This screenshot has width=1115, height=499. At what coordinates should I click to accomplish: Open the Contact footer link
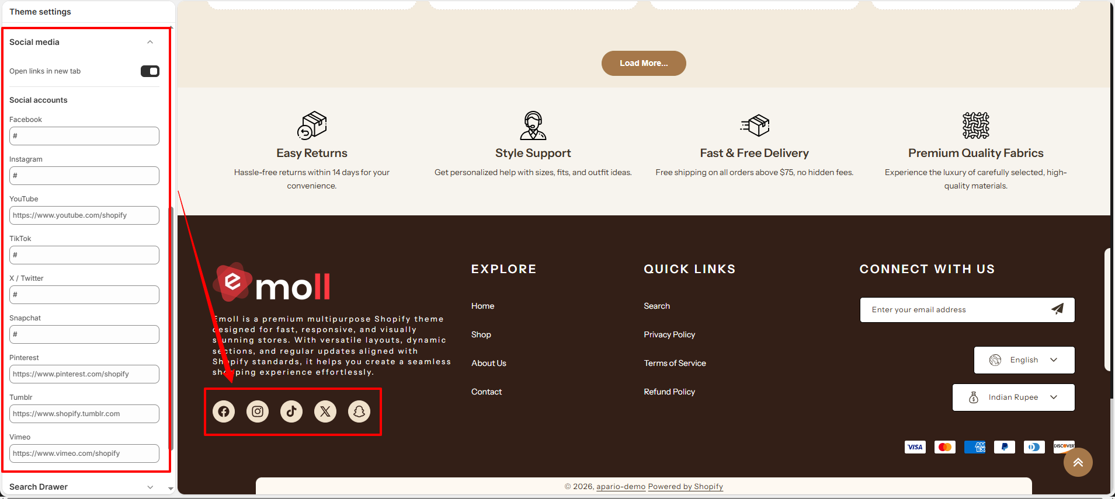click(x=487, y=392)
